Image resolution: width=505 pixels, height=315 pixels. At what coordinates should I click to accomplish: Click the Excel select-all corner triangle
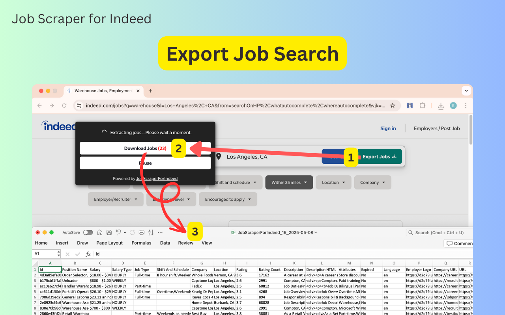[36, 263]
